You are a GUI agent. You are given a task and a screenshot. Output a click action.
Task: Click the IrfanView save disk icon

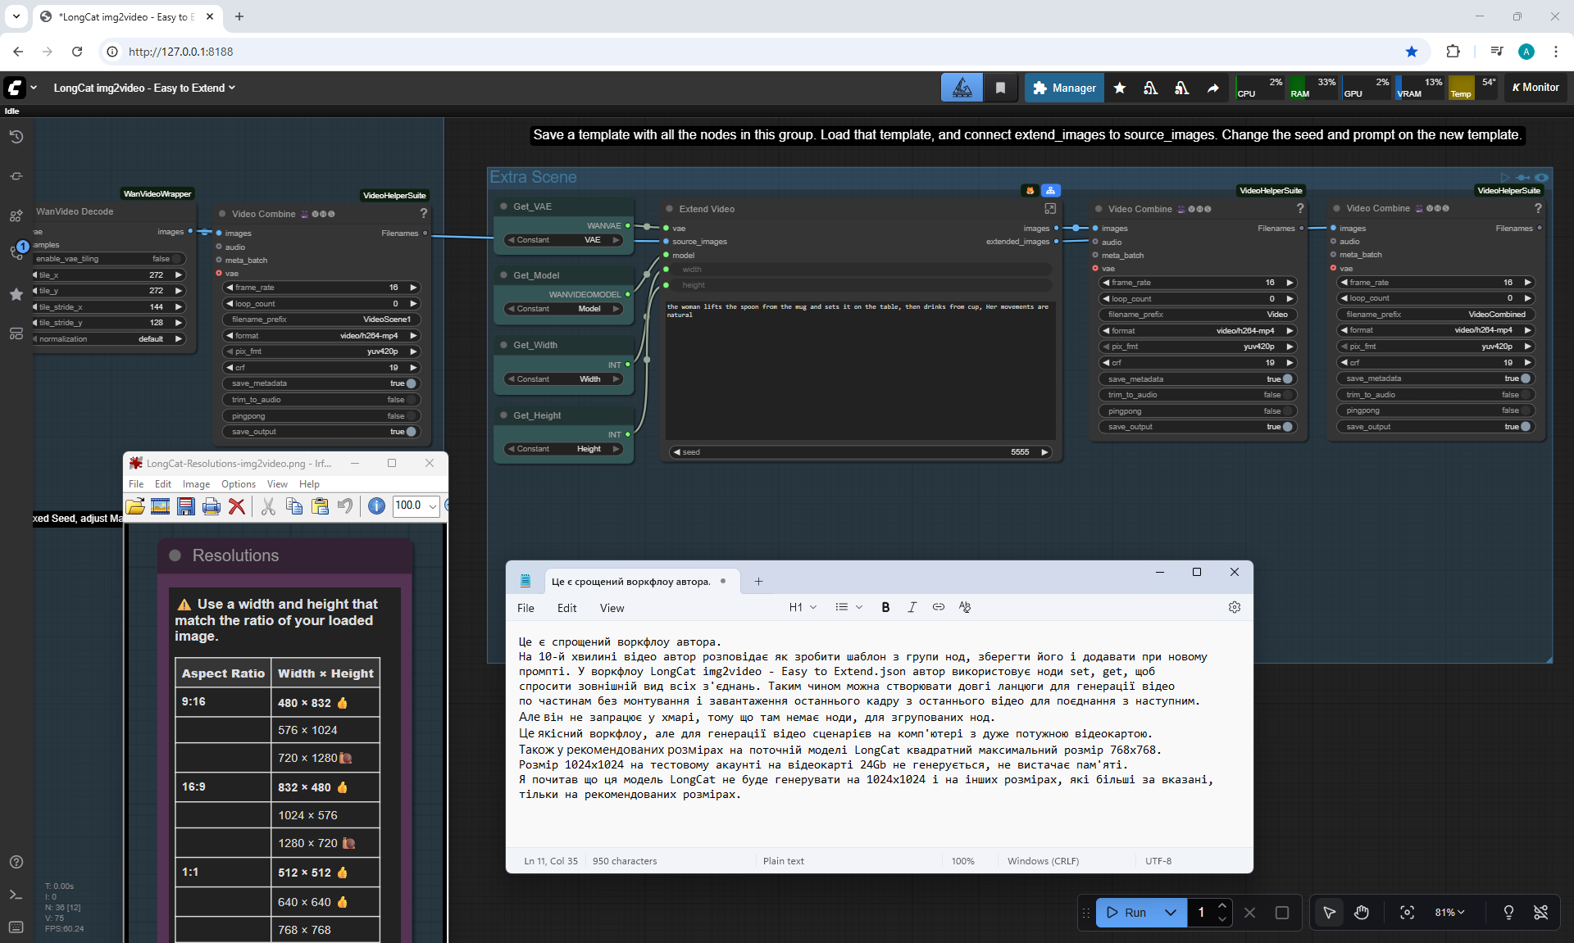[x=186, y=506]
